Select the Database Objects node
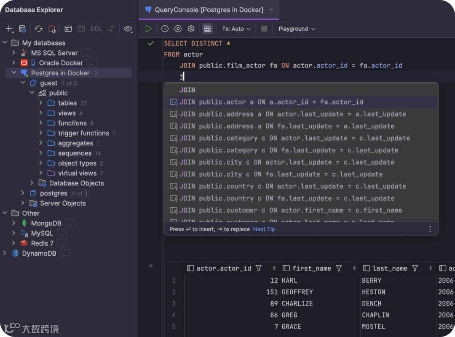Viewport: 455px width, 337px height. pos(76,183)
